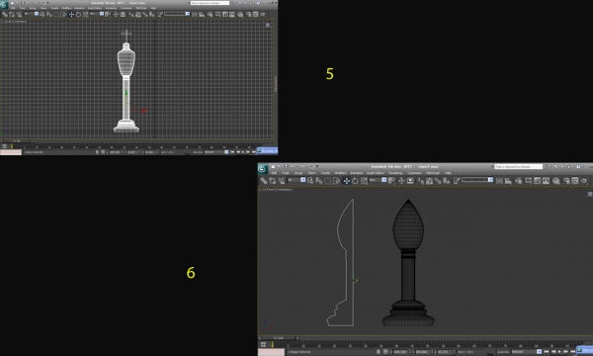Click the keyword search field in lower window

(x=518, y=166)
